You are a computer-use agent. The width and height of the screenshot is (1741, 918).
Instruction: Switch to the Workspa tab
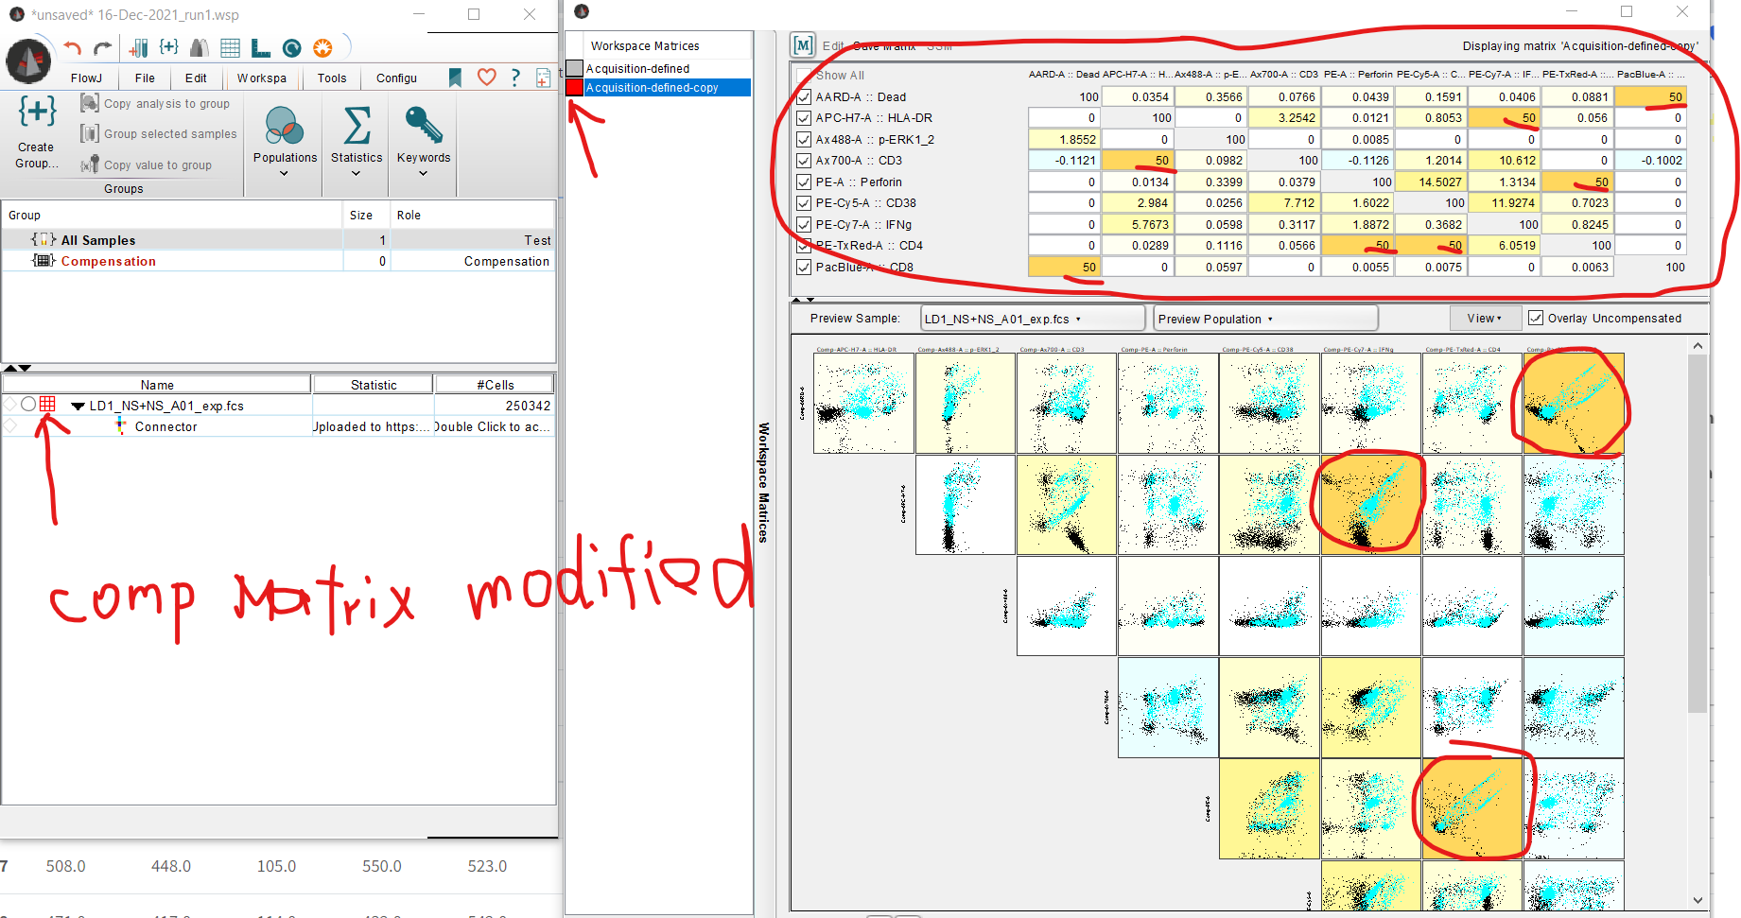click(x=261, y=78)
